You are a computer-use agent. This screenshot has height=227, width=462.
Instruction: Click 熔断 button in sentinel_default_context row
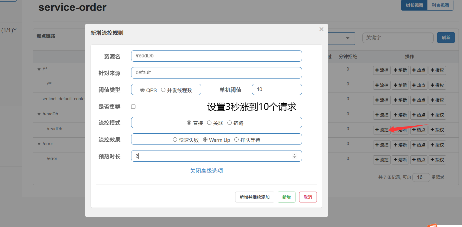(400, 100)
